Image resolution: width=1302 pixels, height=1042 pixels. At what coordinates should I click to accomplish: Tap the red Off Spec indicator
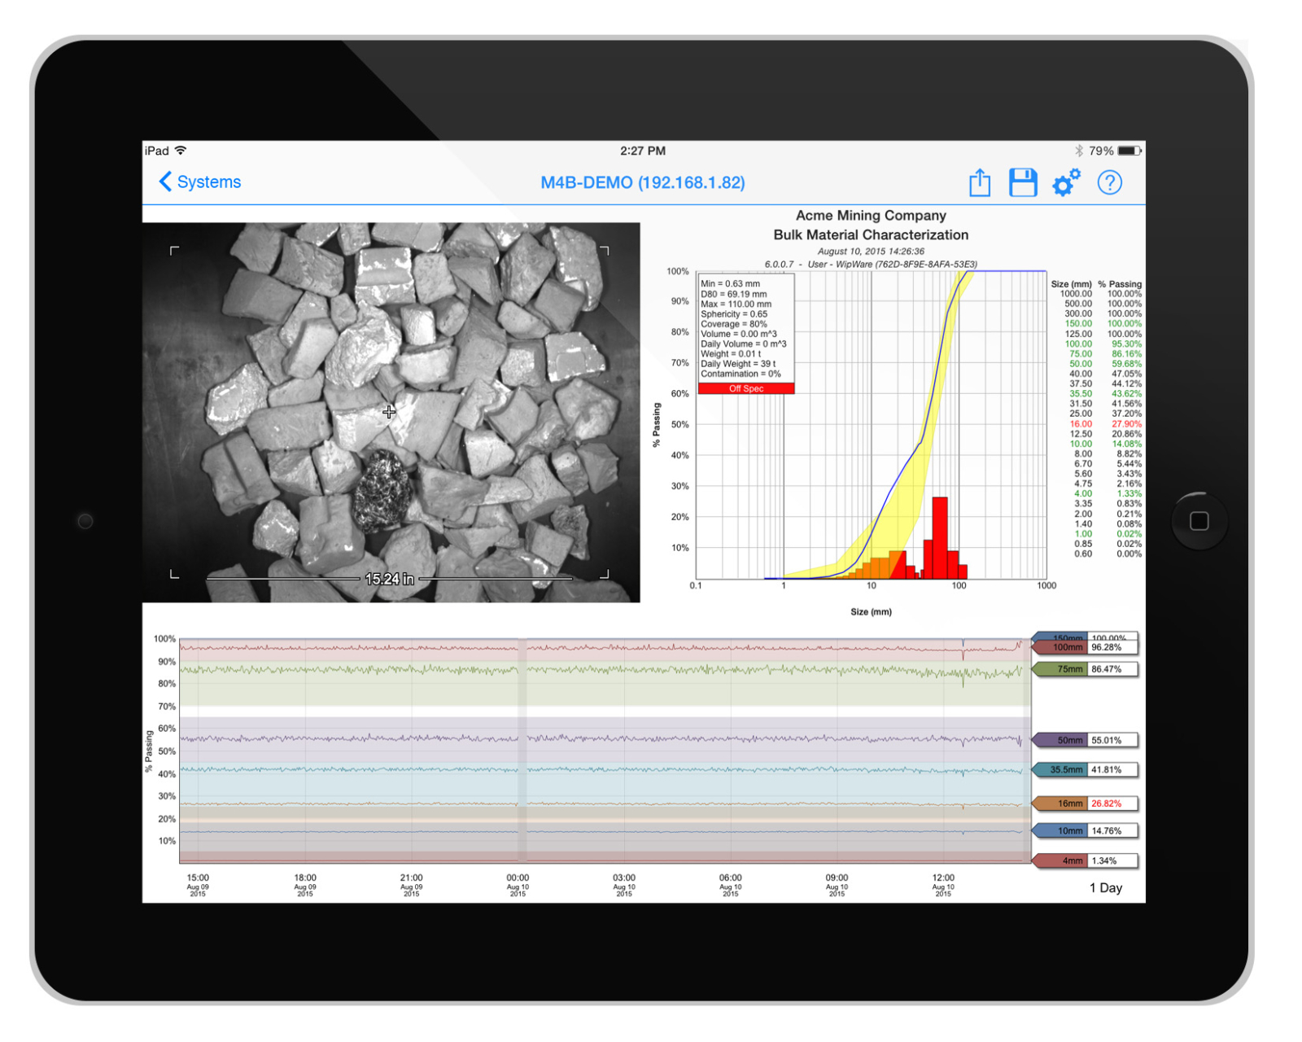point(745,389)
